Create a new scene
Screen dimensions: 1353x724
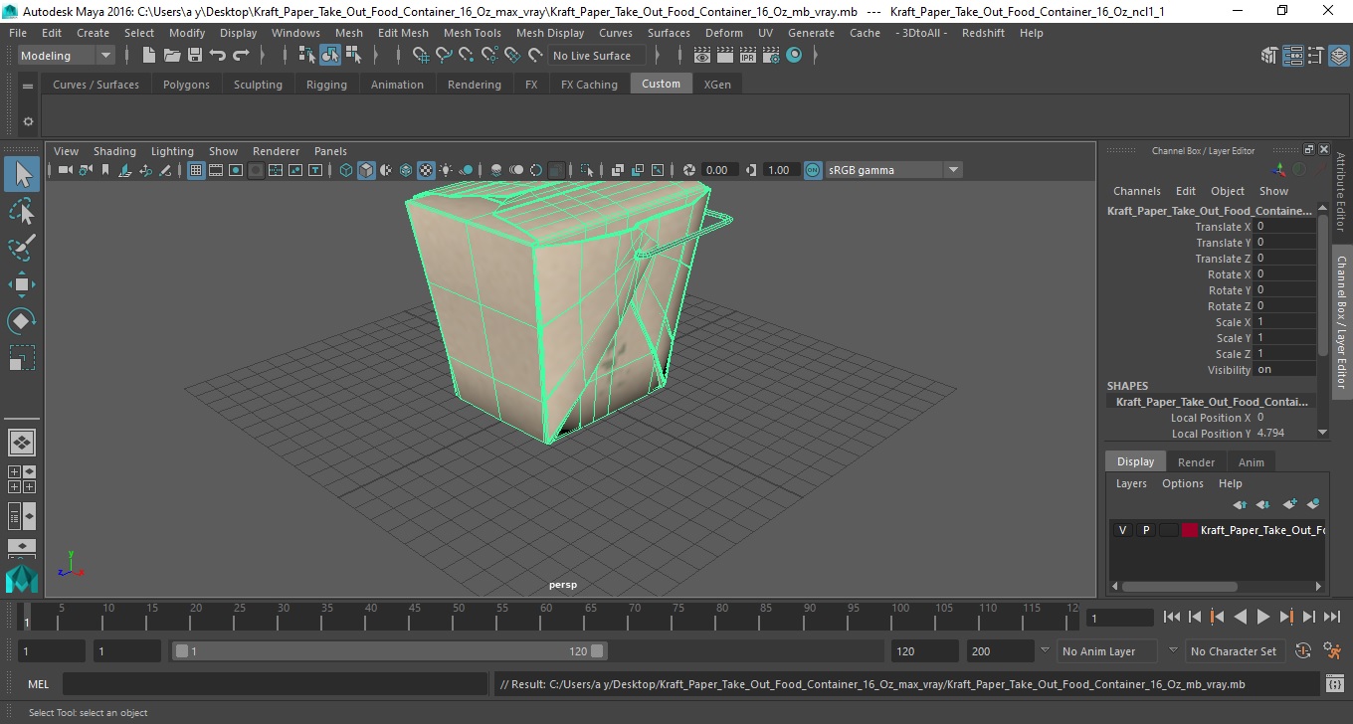click(x=148, y=56)
